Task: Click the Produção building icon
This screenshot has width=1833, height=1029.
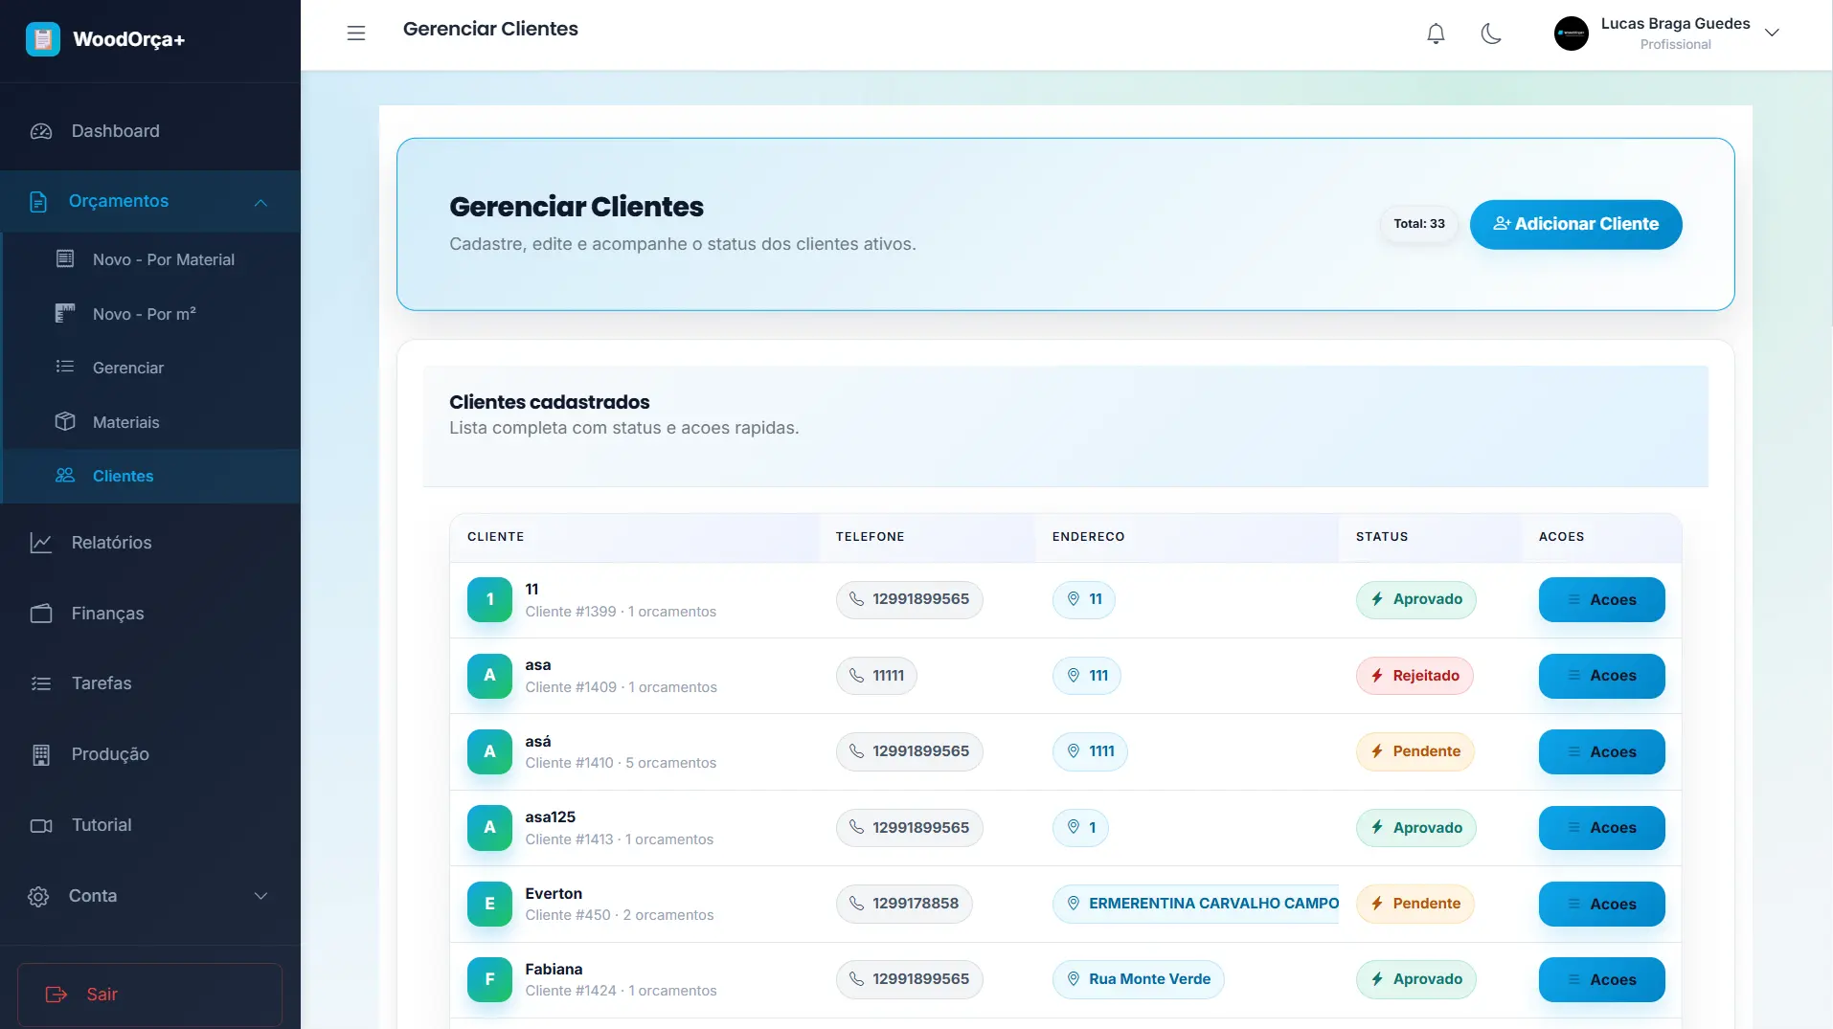Action: pyautogui.click(x=41, y=755)
